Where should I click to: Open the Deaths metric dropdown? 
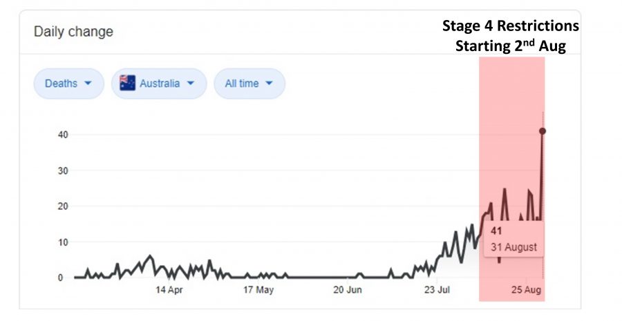[x=69, y=84]
